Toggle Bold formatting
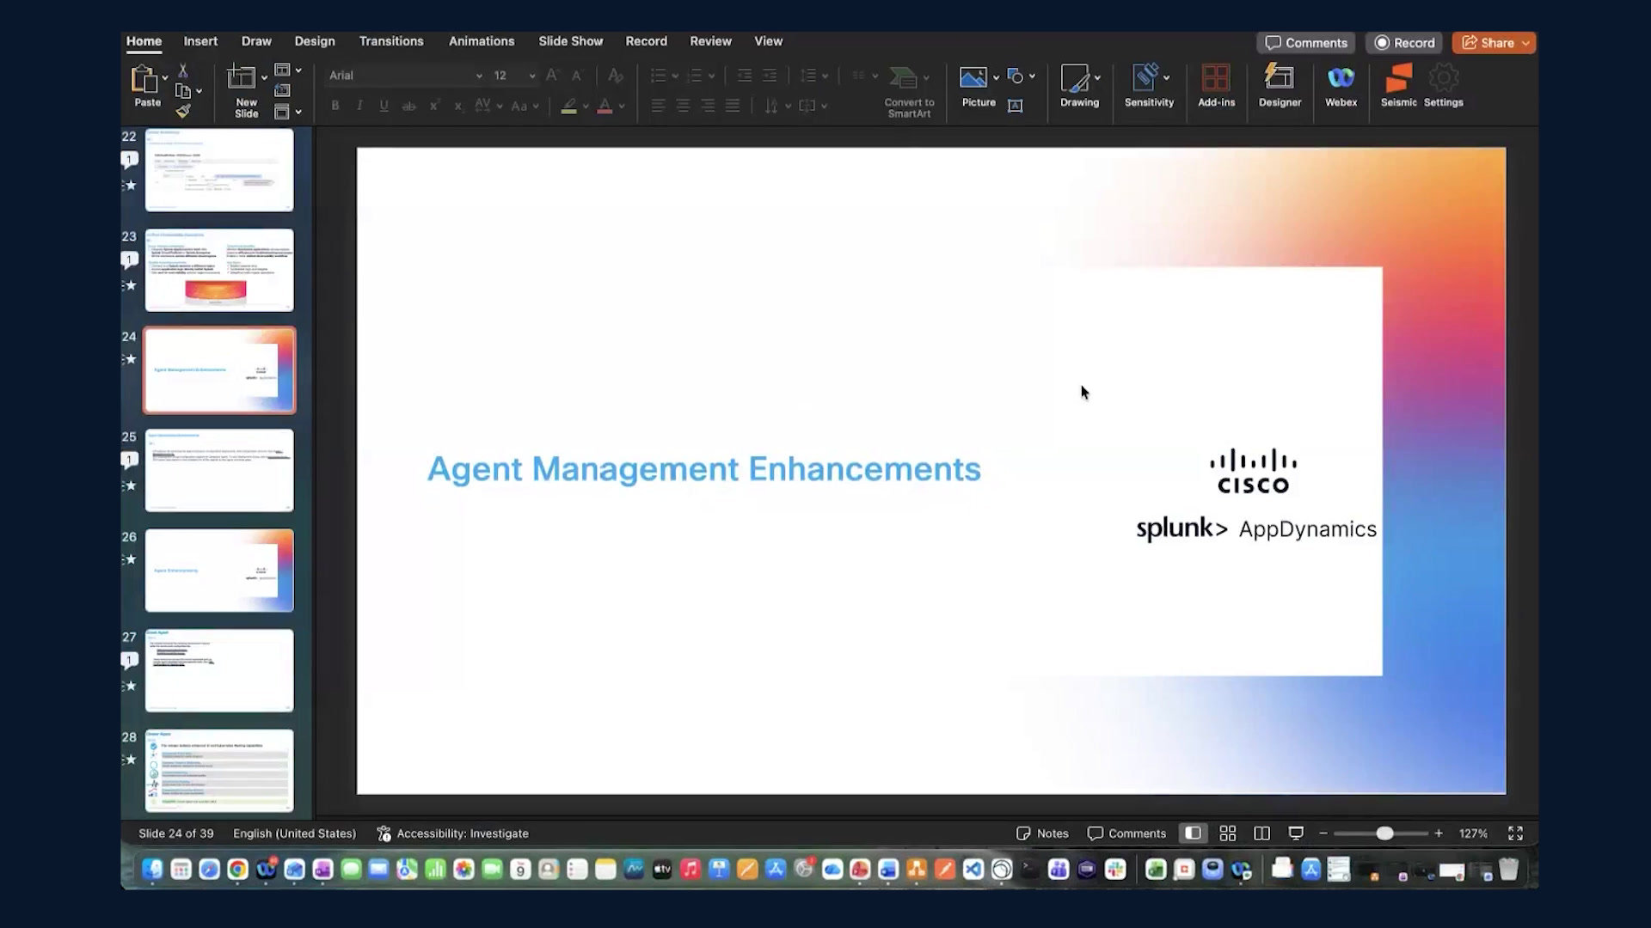1651x928 pixels. tap(335, 106)
